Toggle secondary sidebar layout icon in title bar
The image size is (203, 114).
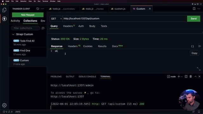tap(197, 4)
